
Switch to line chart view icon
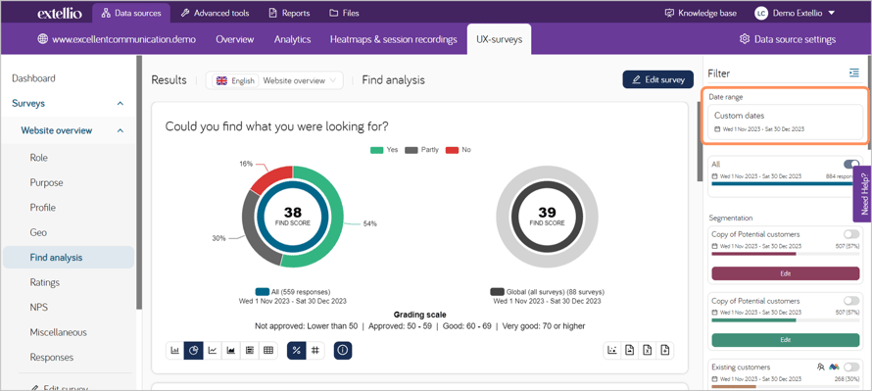213,351
